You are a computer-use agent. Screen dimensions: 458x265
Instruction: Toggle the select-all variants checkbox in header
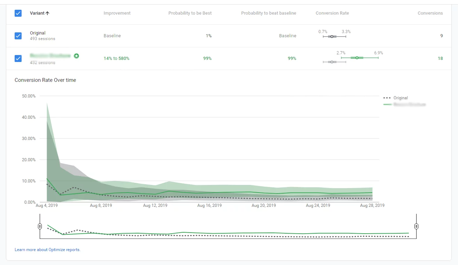18,13
